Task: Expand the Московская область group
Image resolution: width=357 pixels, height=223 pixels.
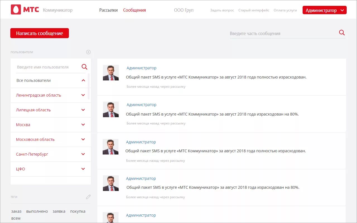Action: coord(83,139)
